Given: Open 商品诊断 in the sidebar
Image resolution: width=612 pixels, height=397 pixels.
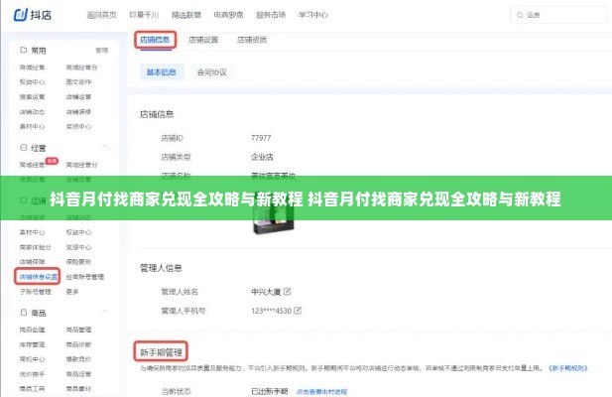Looking at the screenshot, I should pyautogui.click(x=78, y=344).
